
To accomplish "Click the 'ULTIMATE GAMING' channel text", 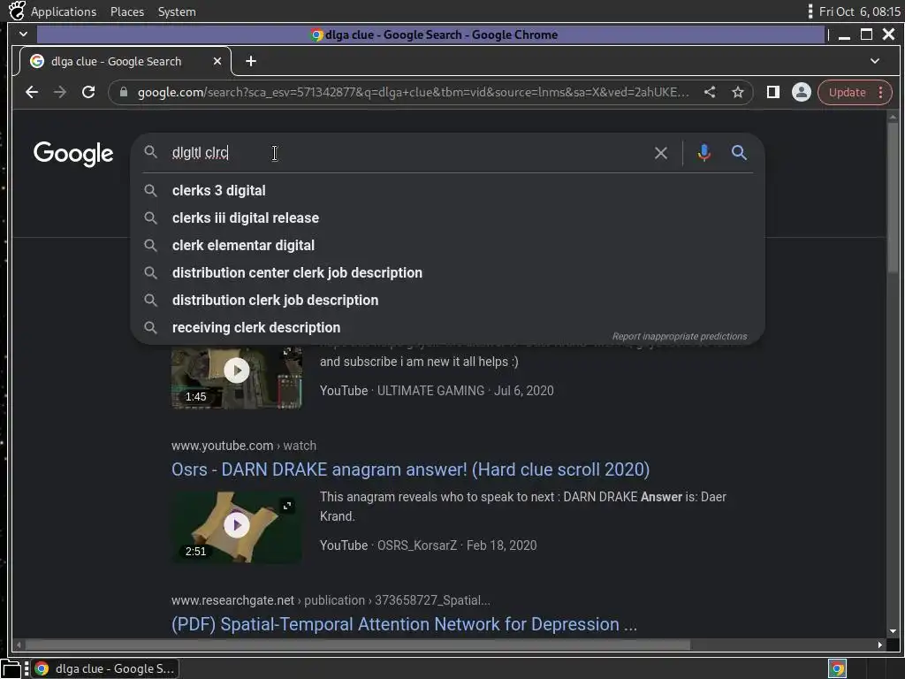I will click(x=430, y=391).
